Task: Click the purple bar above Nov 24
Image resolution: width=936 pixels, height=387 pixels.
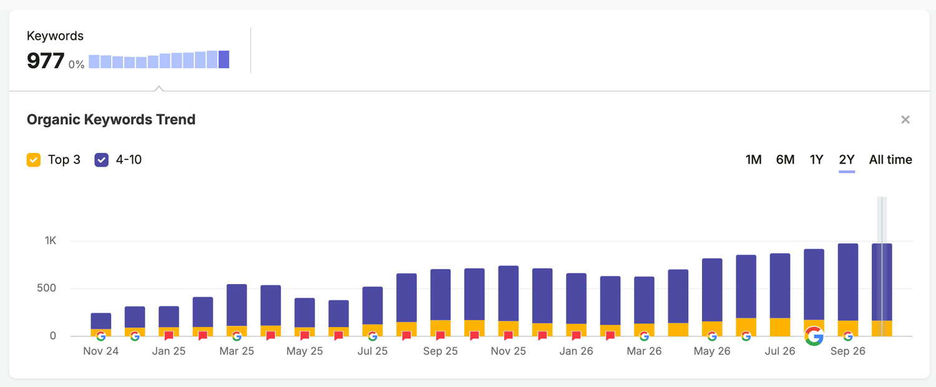Action: coord(100,321)
